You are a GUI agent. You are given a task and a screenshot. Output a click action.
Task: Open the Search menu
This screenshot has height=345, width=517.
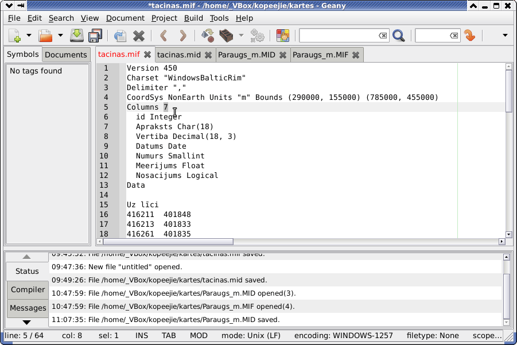tap(61, 18)
